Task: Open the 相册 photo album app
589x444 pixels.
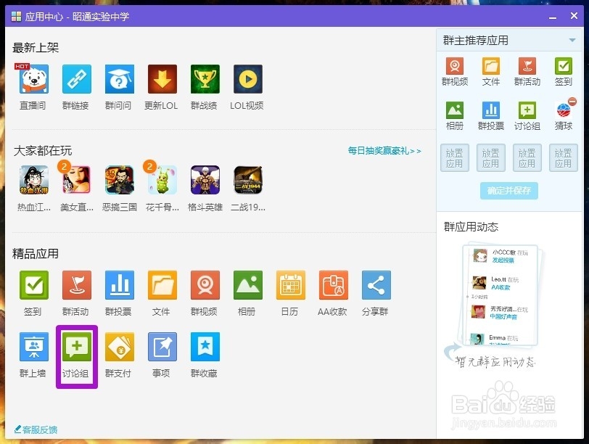Action: pyautogui.click(x=247, y=286)
